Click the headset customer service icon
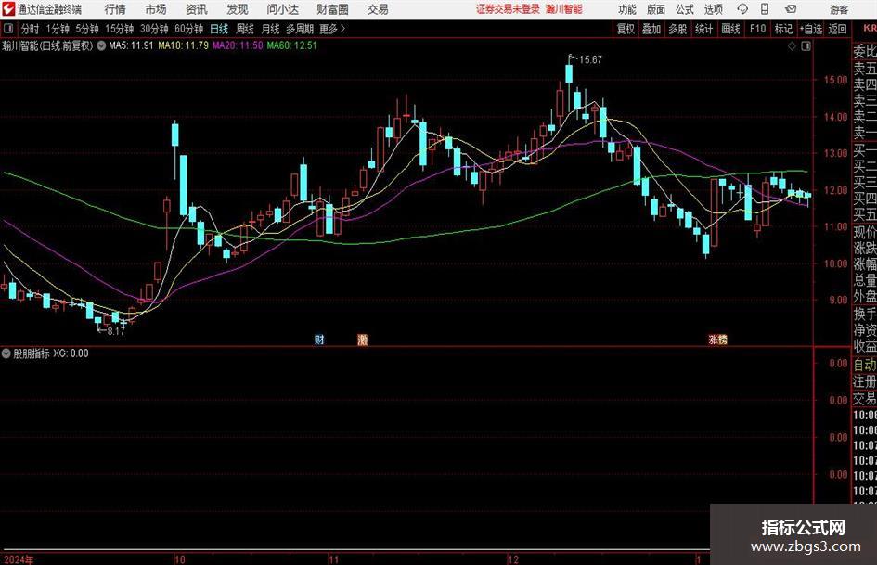This screenshot has width=877, height=565. (x=742, y=9)
